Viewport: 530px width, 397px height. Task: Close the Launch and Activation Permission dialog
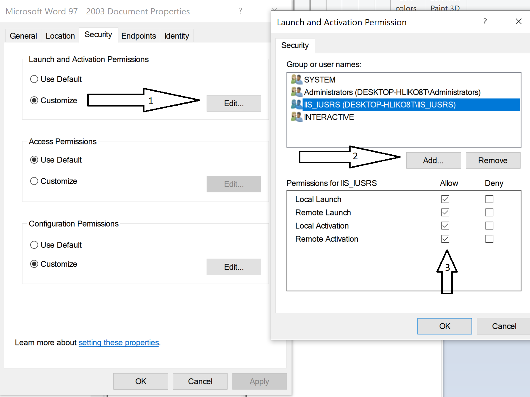click(x=519, y=22)
